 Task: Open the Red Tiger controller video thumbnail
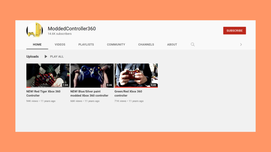pos(48,75)
